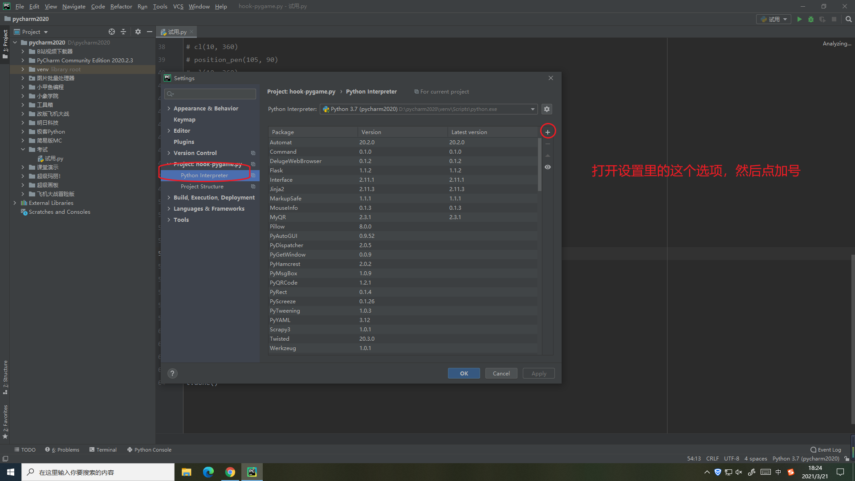Click the Stop square icon
This screenshot has height=481, width=855.
click(834, 19)
